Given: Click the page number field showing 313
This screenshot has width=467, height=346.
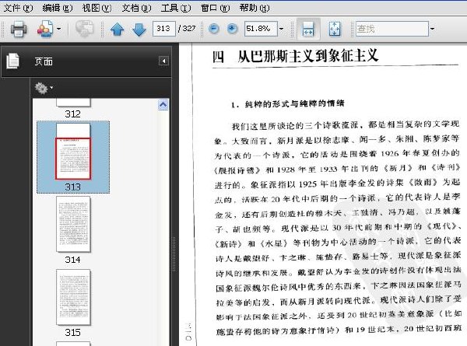Looking at the screenshot, I should tap(163, 29).
